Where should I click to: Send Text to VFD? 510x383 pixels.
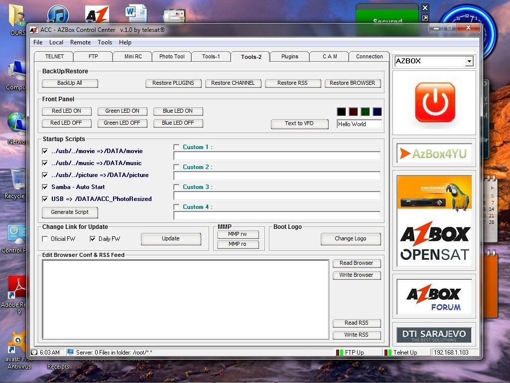click(299, 124)
